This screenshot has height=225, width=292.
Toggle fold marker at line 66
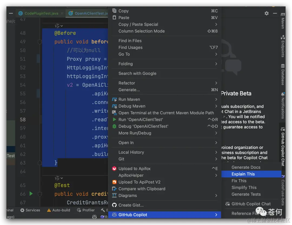(40, 194)
